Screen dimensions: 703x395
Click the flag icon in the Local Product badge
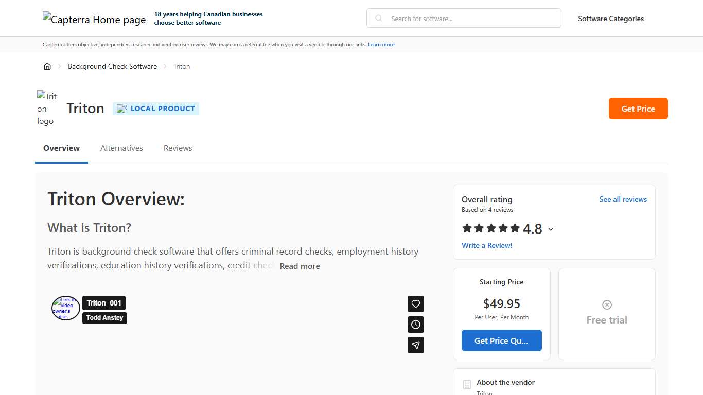tap(121, 109)
